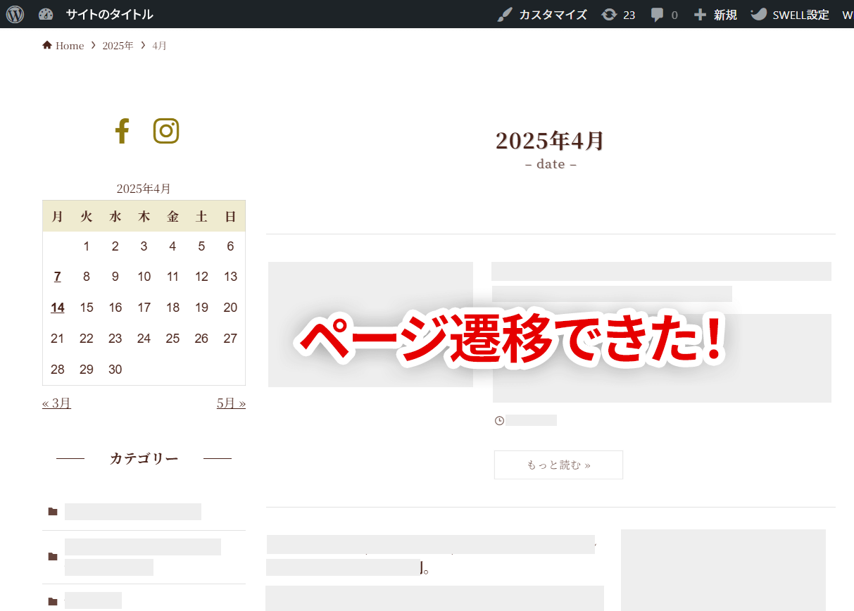This screenshot has width=854, height=611.
Task: Open the 新規 menu item
Action: [715, 15]
